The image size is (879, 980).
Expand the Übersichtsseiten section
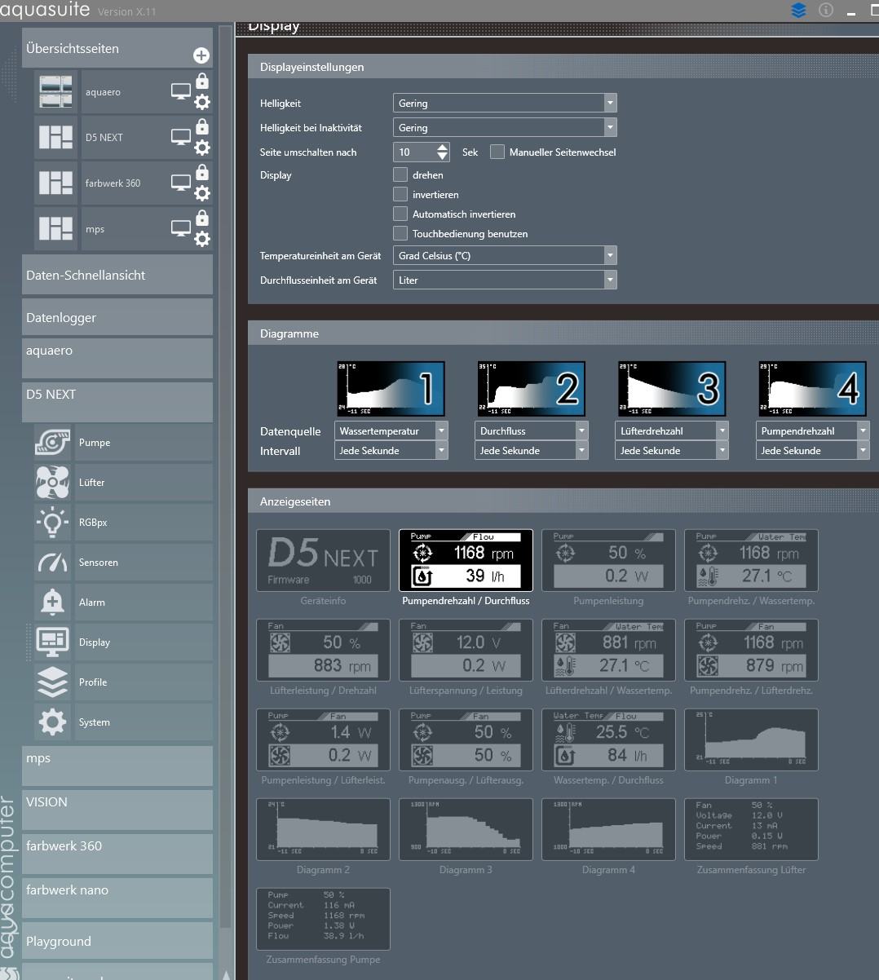coord(117,48)
